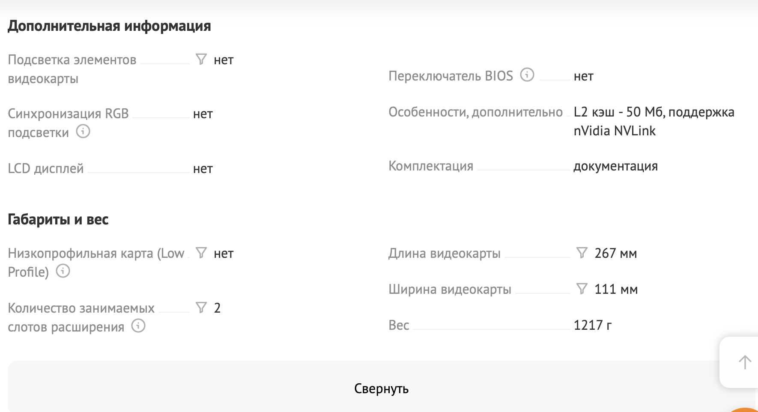
Task: Open info for expansion slots count
Action: pos(138,326)
